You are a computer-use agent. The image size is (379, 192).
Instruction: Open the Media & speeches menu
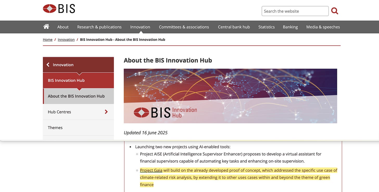click(323, 27)
